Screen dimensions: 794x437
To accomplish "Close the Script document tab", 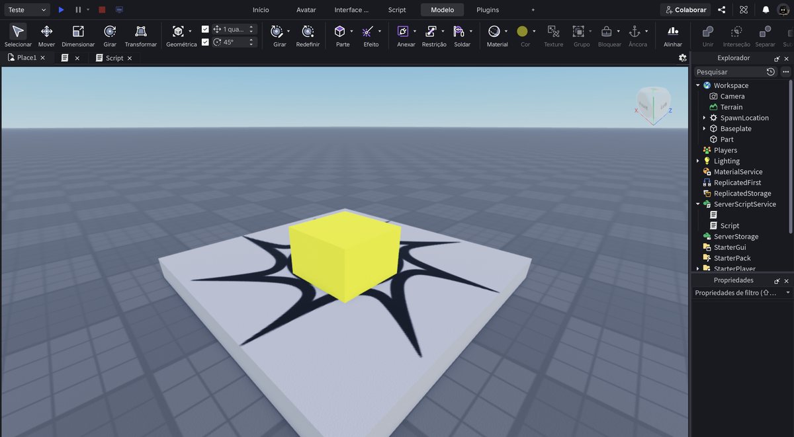I will click(x=130, y=58).
